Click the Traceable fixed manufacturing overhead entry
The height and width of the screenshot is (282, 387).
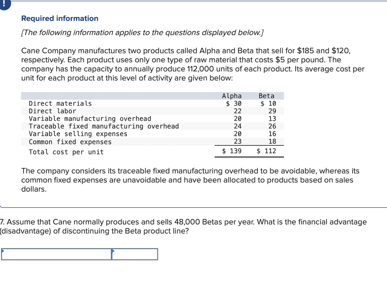pyautogui.click(x=104, y=126)
